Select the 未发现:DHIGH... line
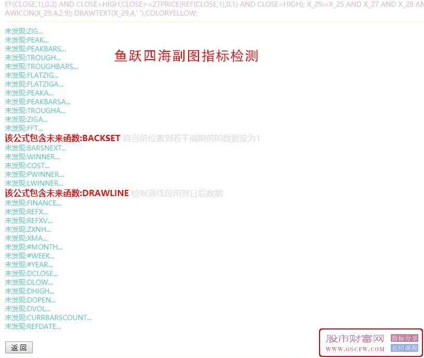Screen dimensions: 424x358 pos(30,291)
